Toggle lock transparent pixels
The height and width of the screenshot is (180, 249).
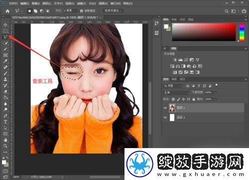[173, 99]
